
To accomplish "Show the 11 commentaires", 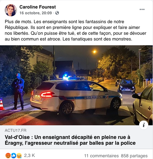I will click(101, 156).
